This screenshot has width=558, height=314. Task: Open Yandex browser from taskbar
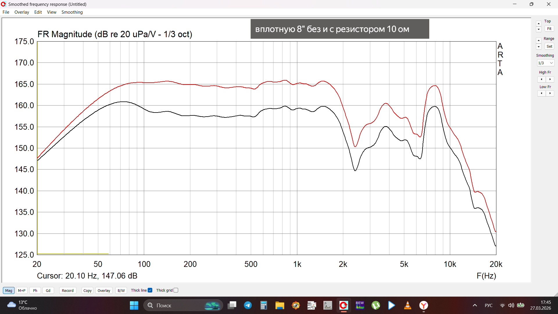(x=423, y=305)
